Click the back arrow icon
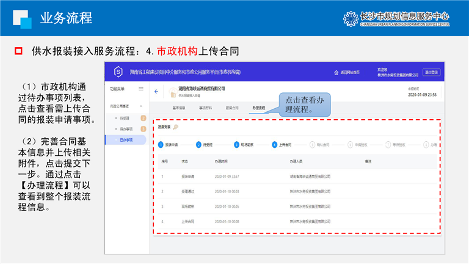The image size is (469, 264). point(156,92)
